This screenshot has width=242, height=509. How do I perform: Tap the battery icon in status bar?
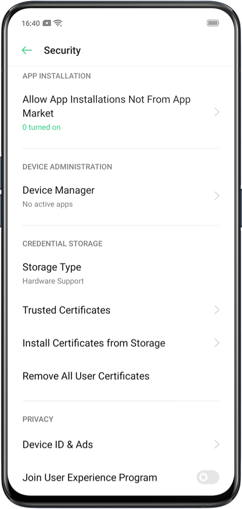[213, 23]
